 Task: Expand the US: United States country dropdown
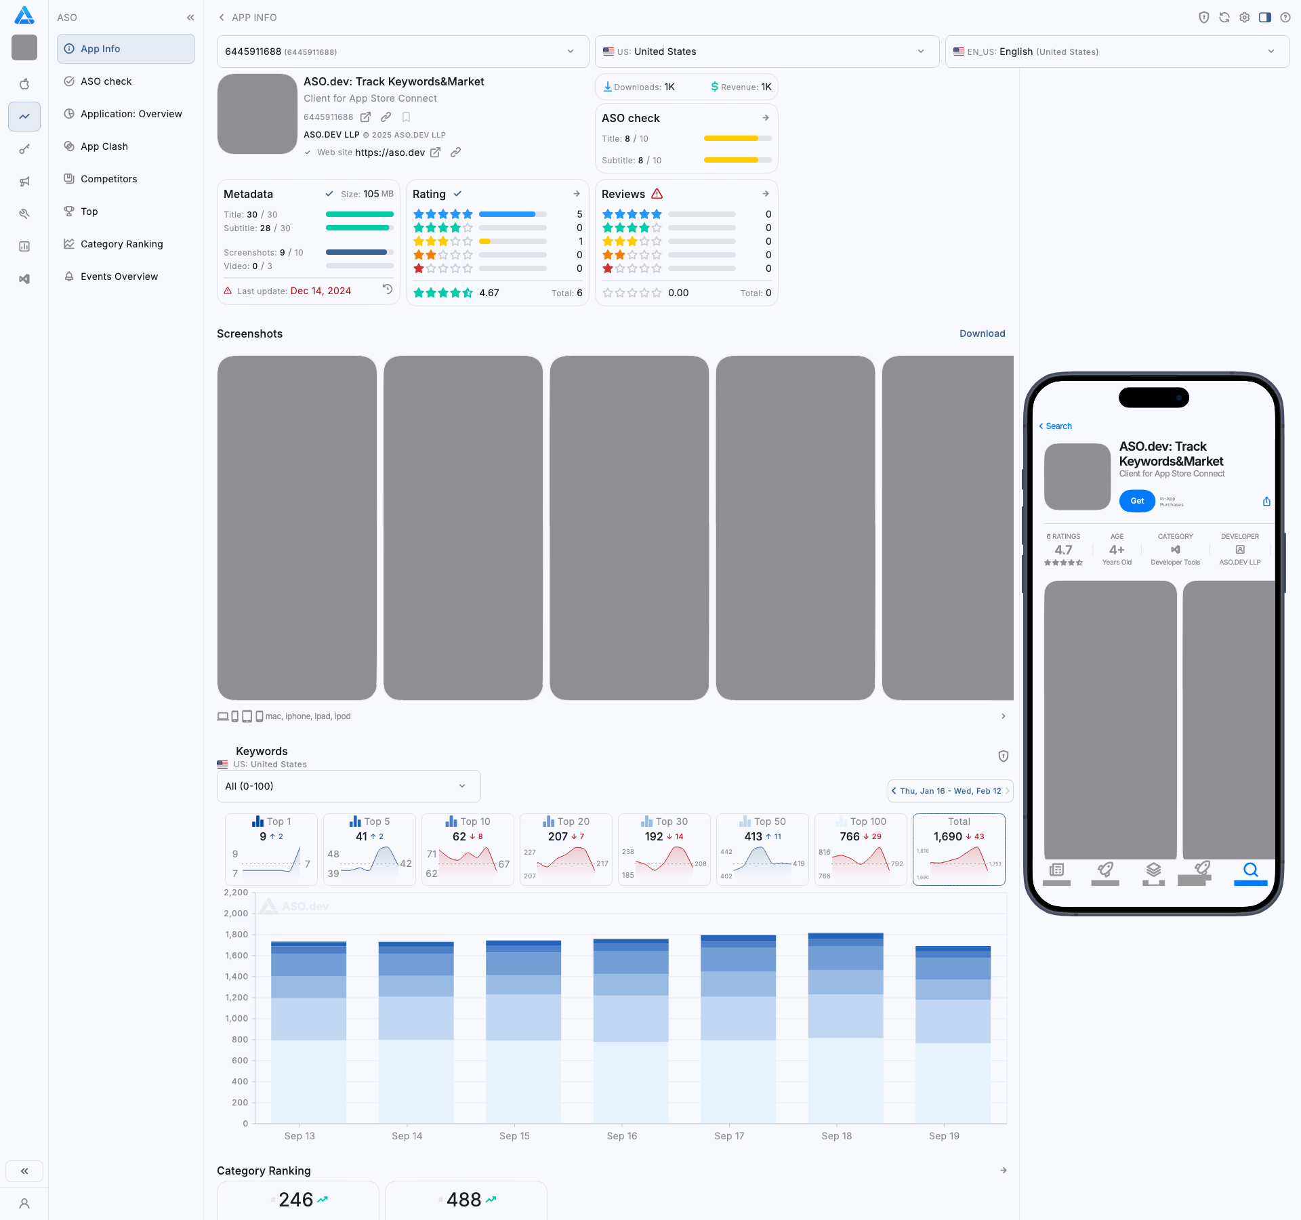point(766,52)
